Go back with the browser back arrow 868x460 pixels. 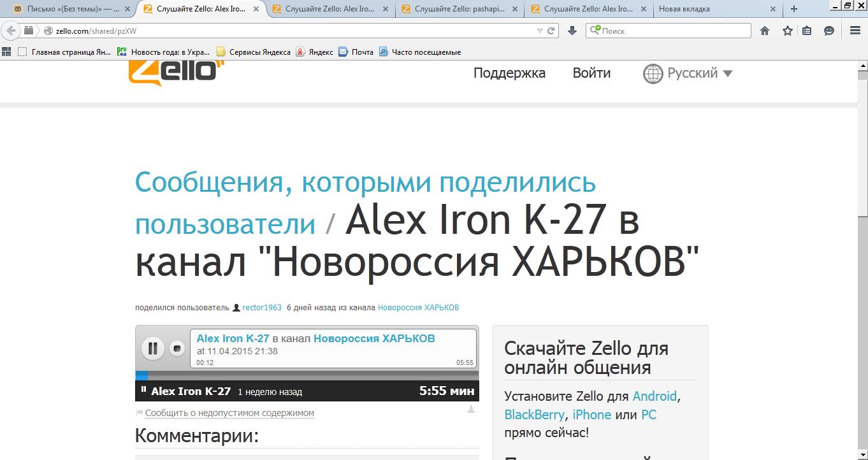click(11, 31)
